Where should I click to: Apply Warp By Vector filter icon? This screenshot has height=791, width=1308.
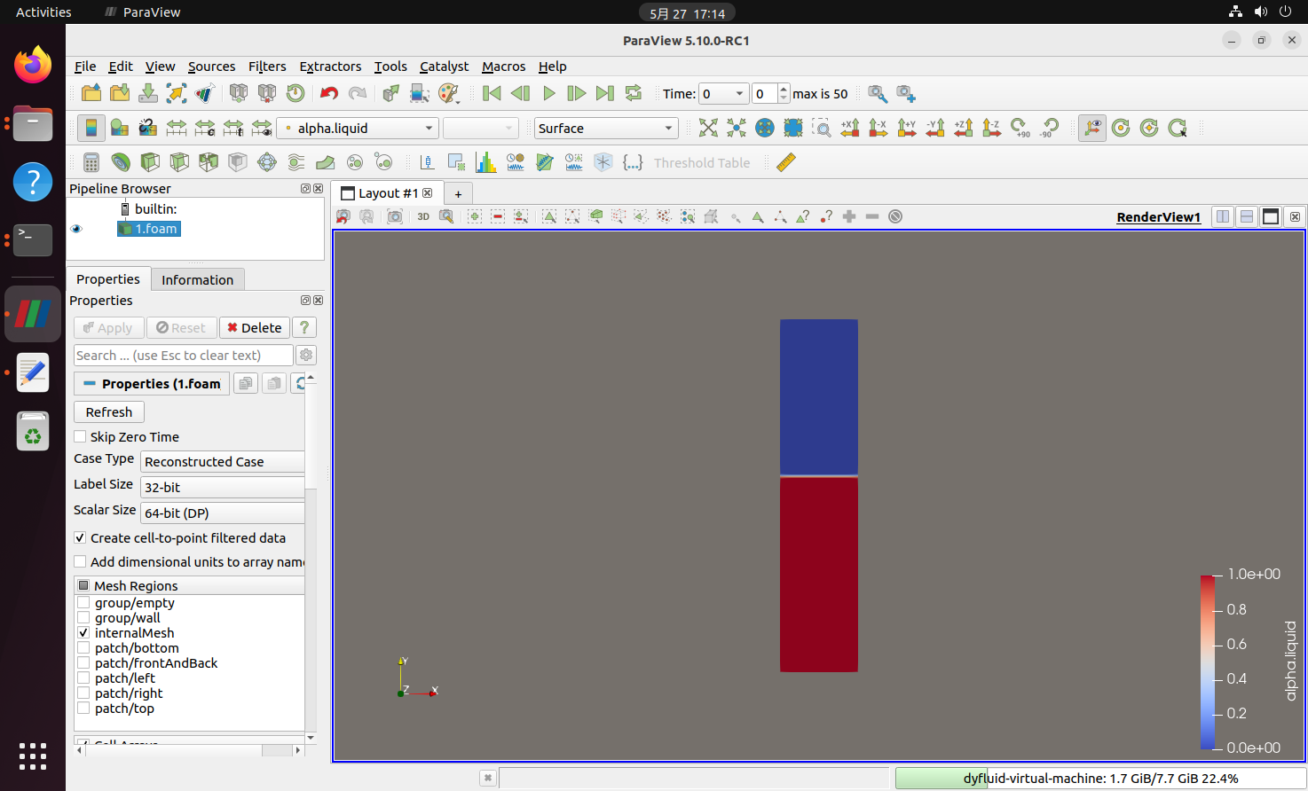click(326, 162)
